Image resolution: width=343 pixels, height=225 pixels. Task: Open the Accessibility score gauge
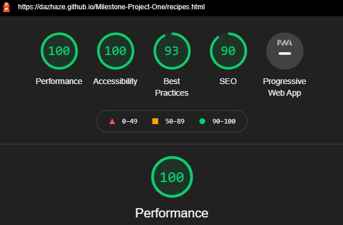click(x=116, y=51)
